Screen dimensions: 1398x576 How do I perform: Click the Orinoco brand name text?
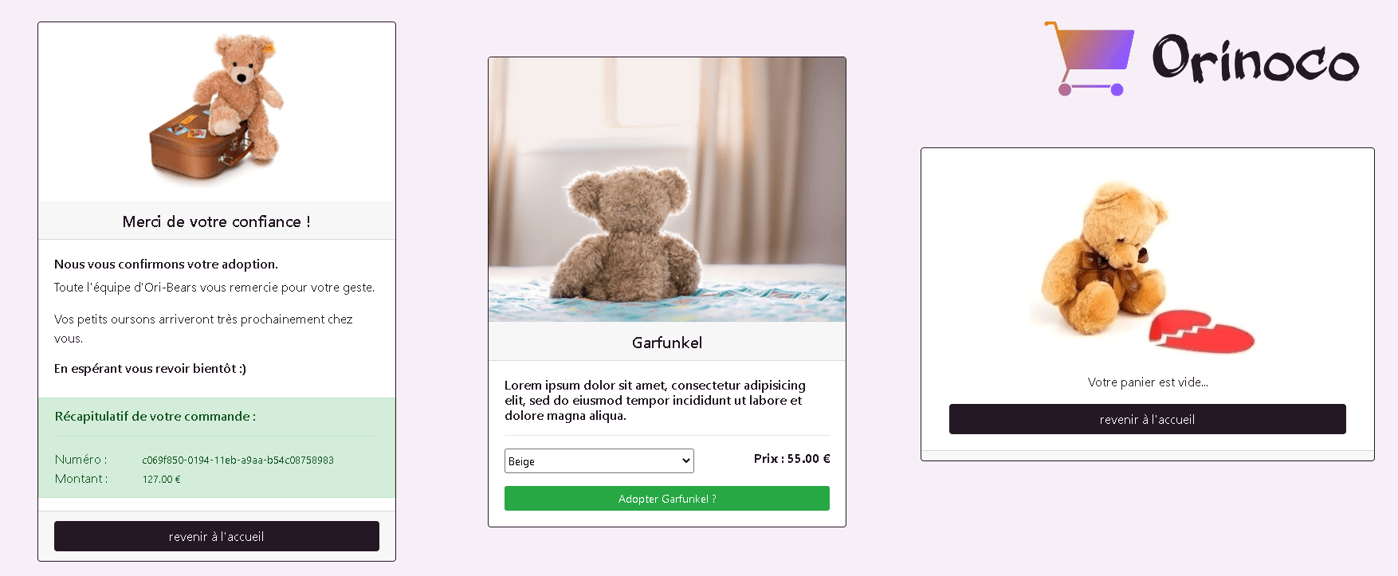pyautogui.click(x=1255, y=58)
